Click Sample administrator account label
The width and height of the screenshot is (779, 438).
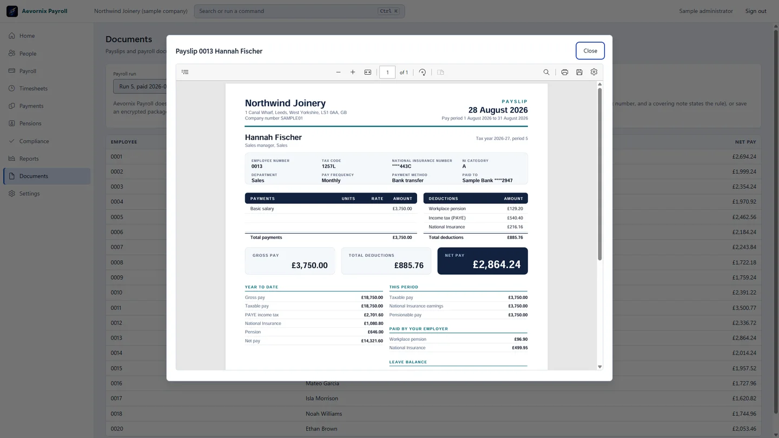click(x=706, y=11)
